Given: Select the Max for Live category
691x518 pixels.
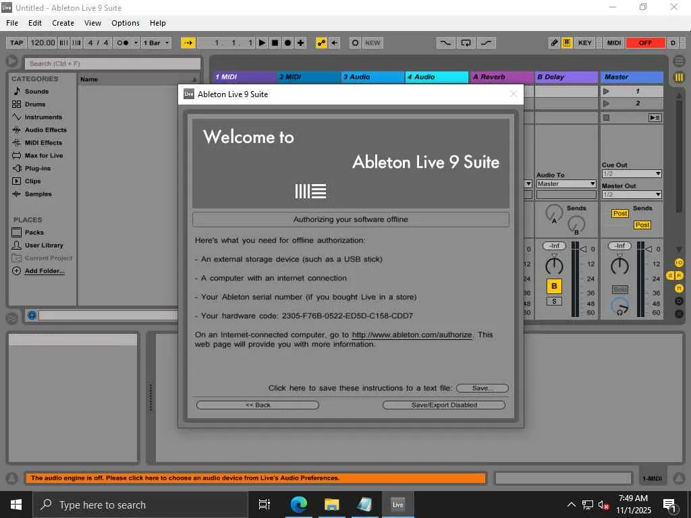Looking at the screenshot, I should [44, 155].
